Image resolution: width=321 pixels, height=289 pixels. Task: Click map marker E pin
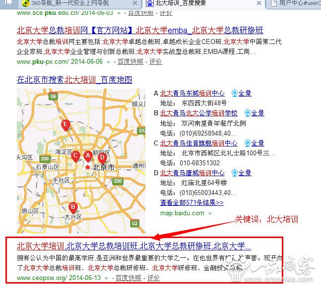click(x=65, y=125)
